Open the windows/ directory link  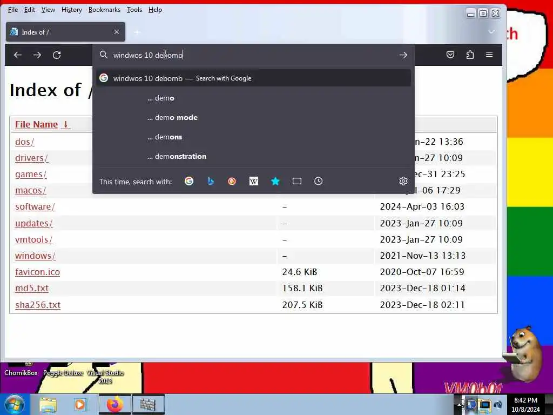tap(35, 256)
